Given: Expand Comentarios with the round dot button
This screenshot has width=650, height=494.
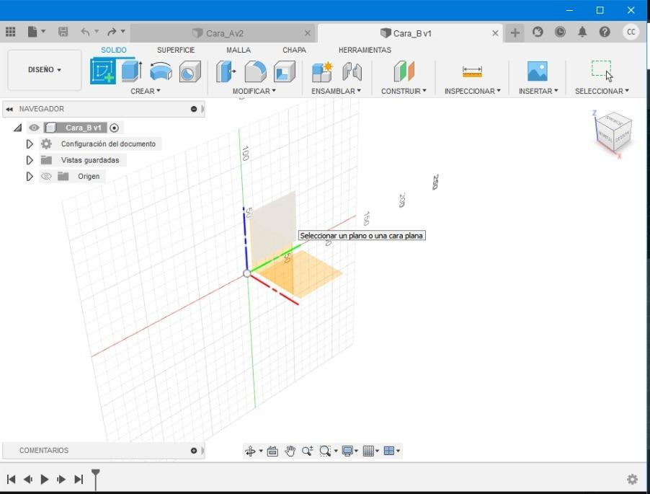Looking at the screenshot, I should (x=194, y=451).
